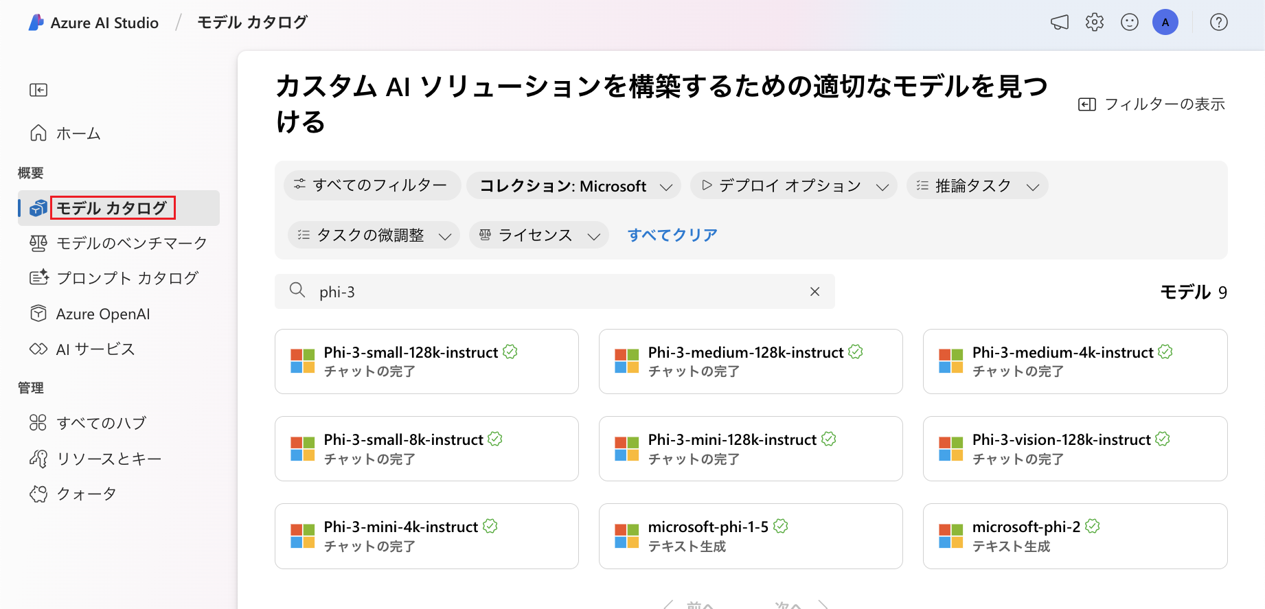Click モデル カタログ breadcrumb in header
This screenshot has width=1265, height=609.
[x=252, y=23]
